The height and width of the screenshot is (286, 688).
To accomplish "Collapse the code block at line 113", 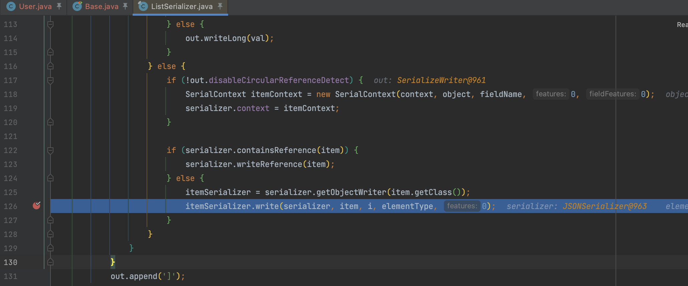I will click(x=50, y=24).
